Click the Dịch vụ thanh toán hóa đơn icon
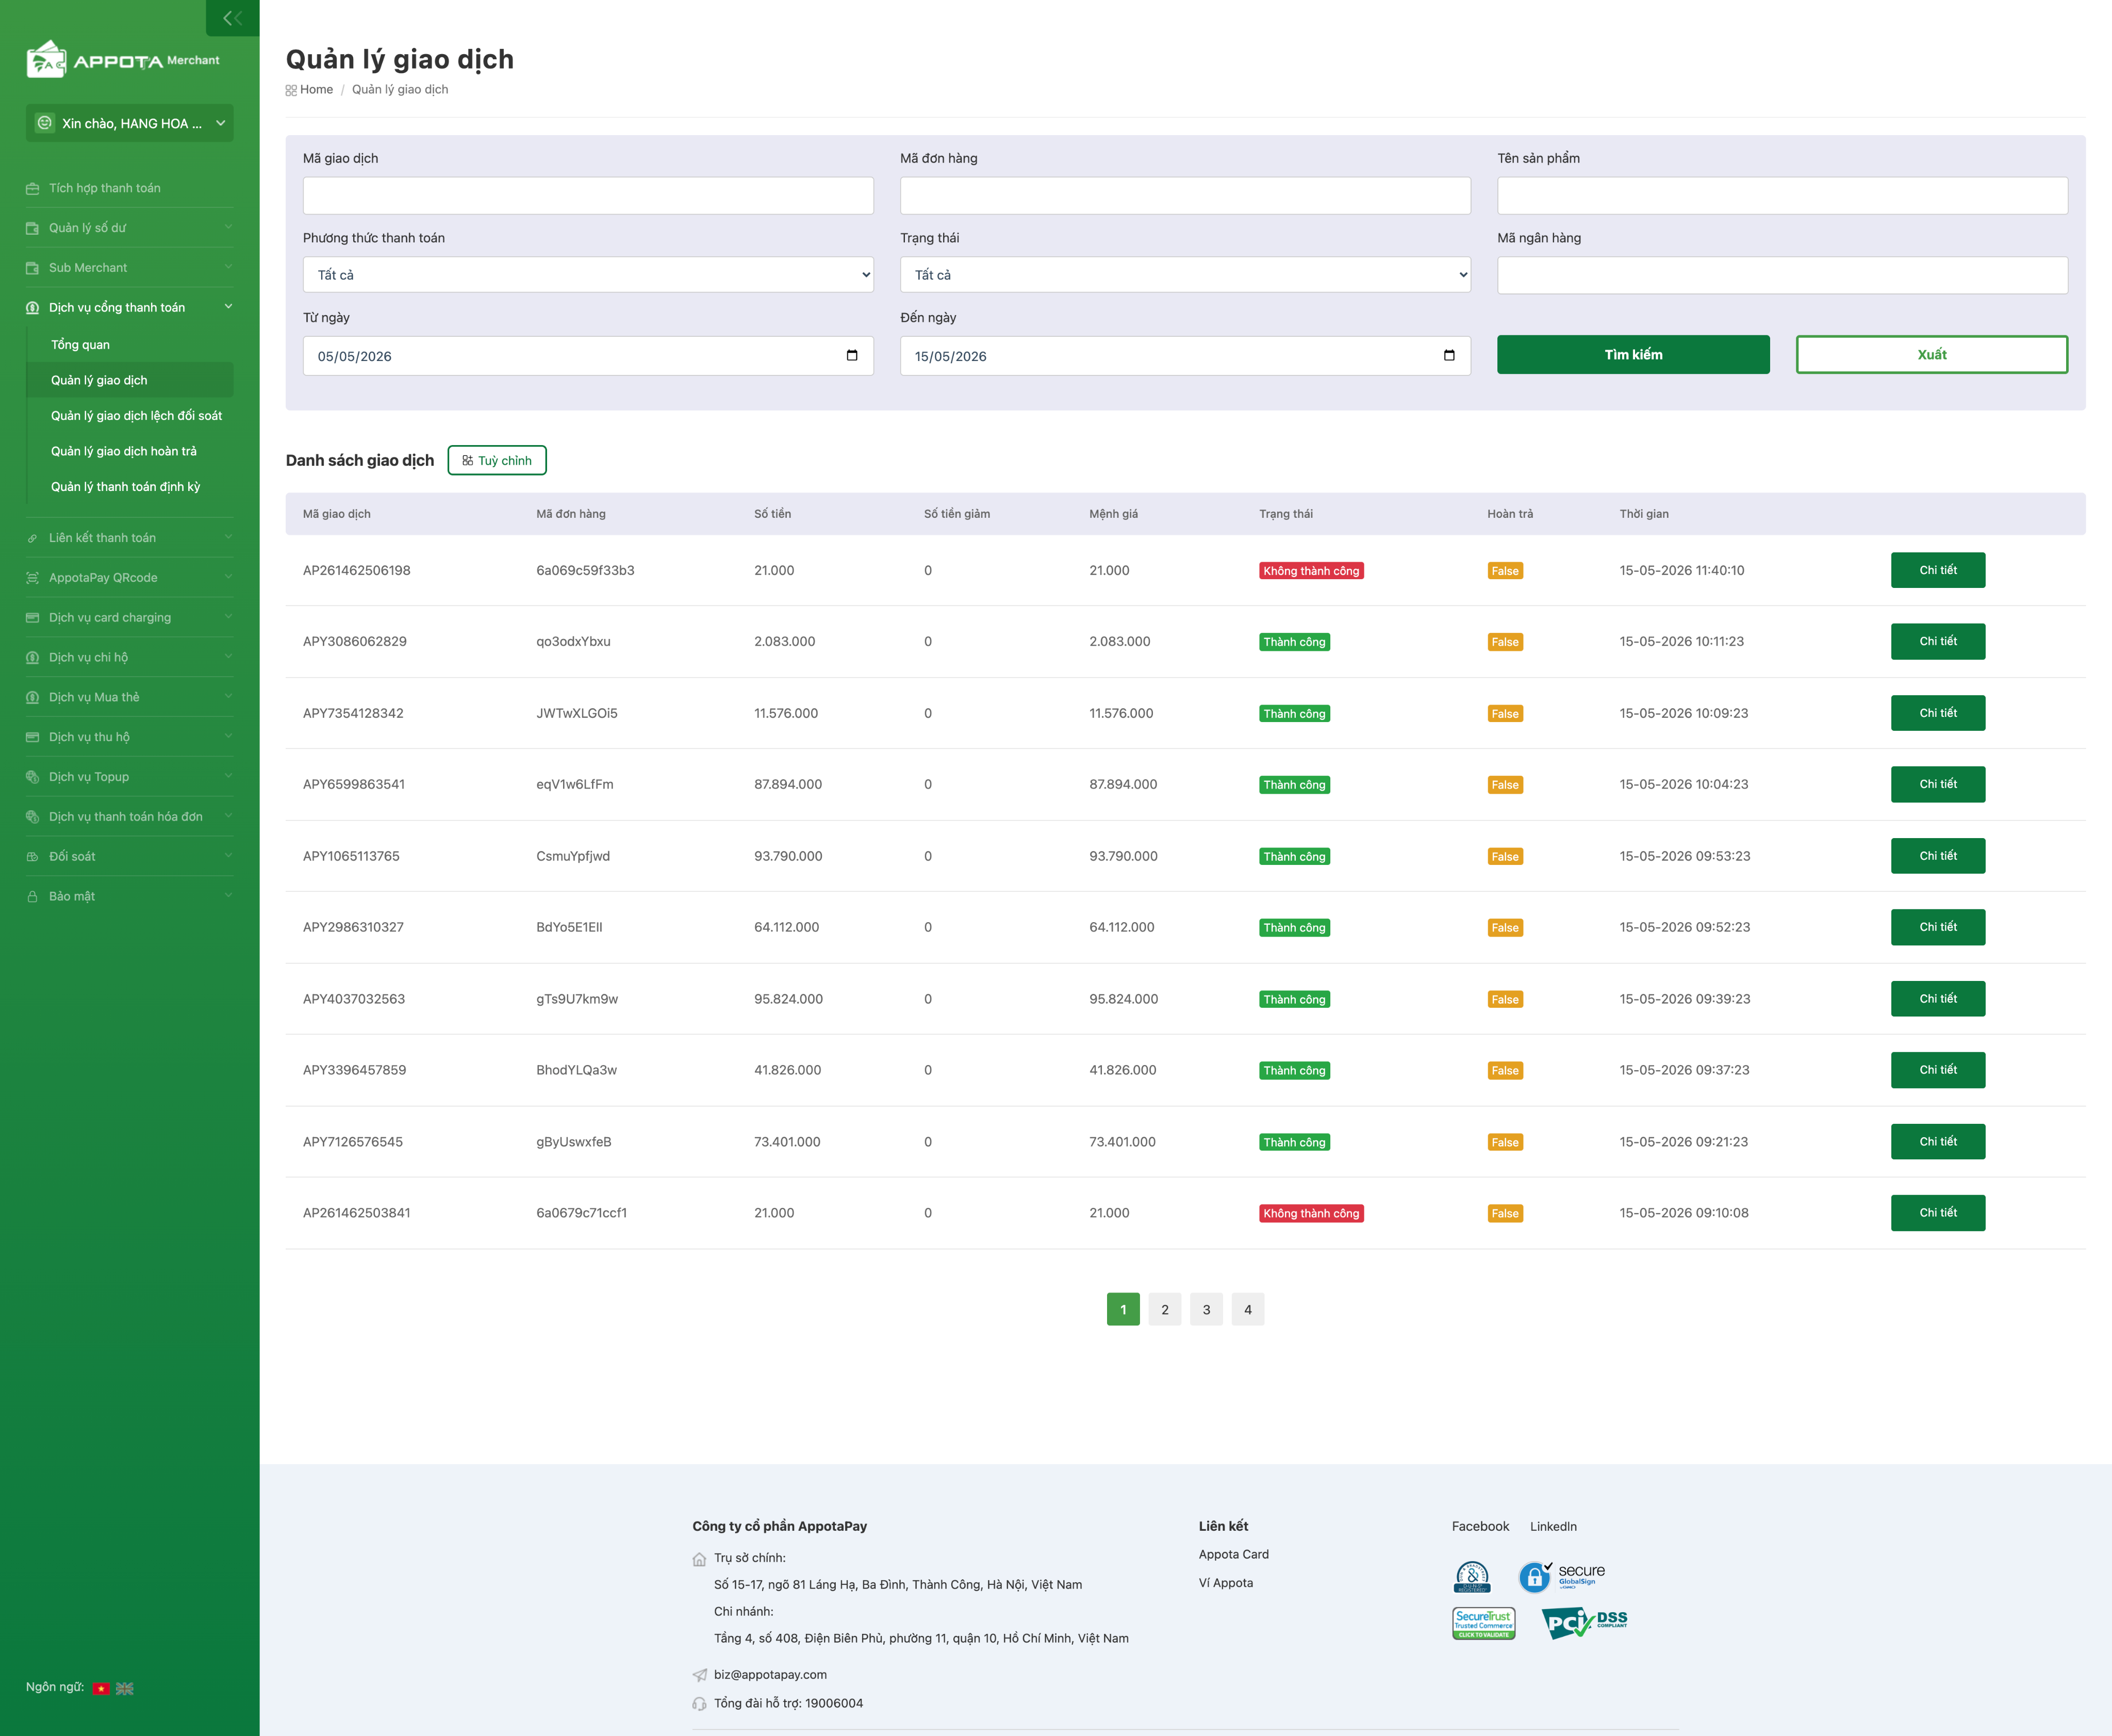This screenshot has width=2112, height=1736. 32,817
